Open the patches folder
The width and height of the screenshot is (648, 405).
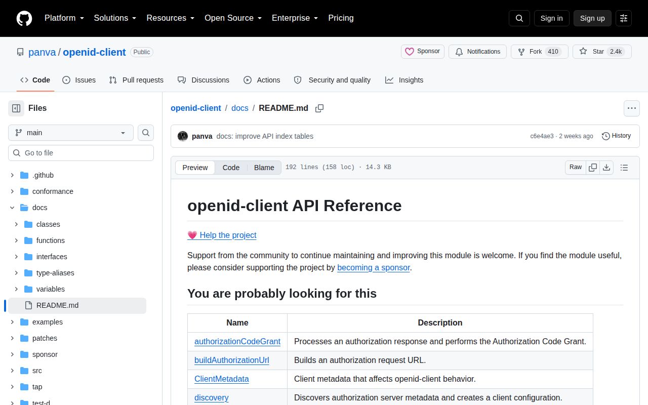tap(45, 338)
